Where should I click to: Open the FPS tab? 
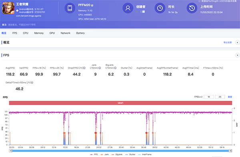15,33
